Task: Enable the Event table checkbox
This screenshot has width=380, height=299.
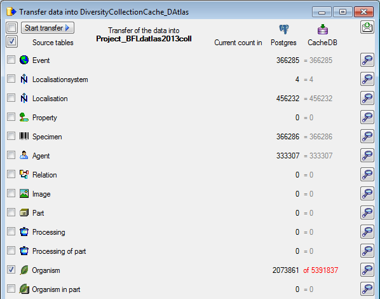Action: (11, 59)
